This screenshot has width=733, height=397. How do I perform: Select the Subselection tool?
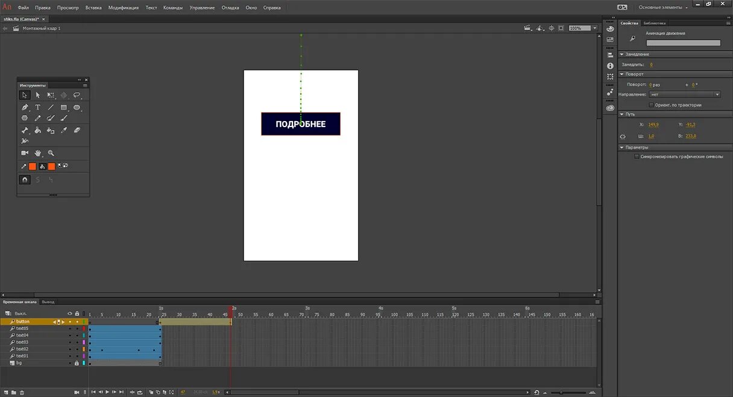pos(37,95)
